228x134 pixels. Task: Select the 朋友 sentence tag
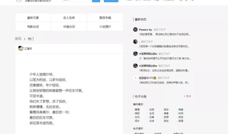tap(166, 121)
